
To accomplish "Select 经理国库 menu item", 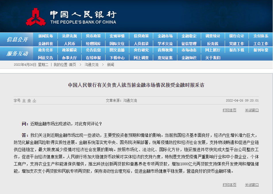I will point(93,44).
